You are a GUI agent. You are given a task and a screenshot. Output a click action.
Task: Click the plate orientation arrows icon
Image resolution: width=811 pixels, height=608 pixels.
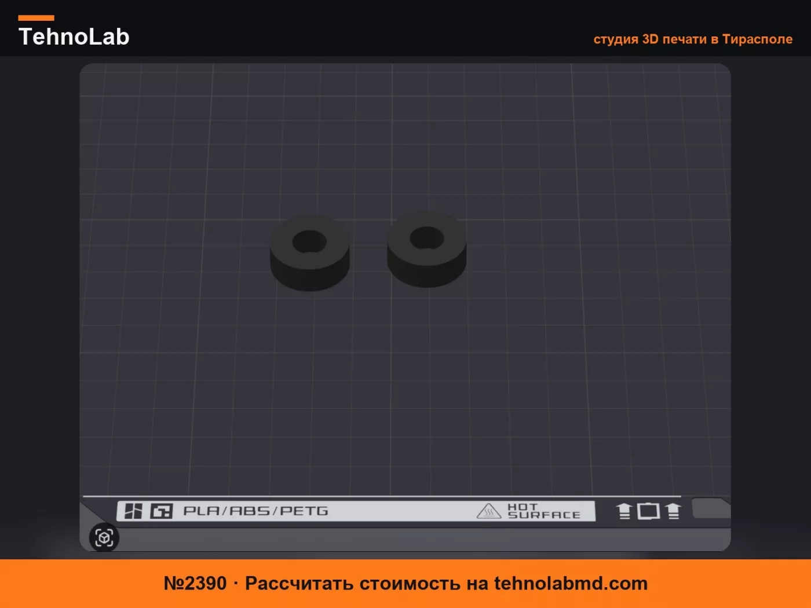click(648, 511)
